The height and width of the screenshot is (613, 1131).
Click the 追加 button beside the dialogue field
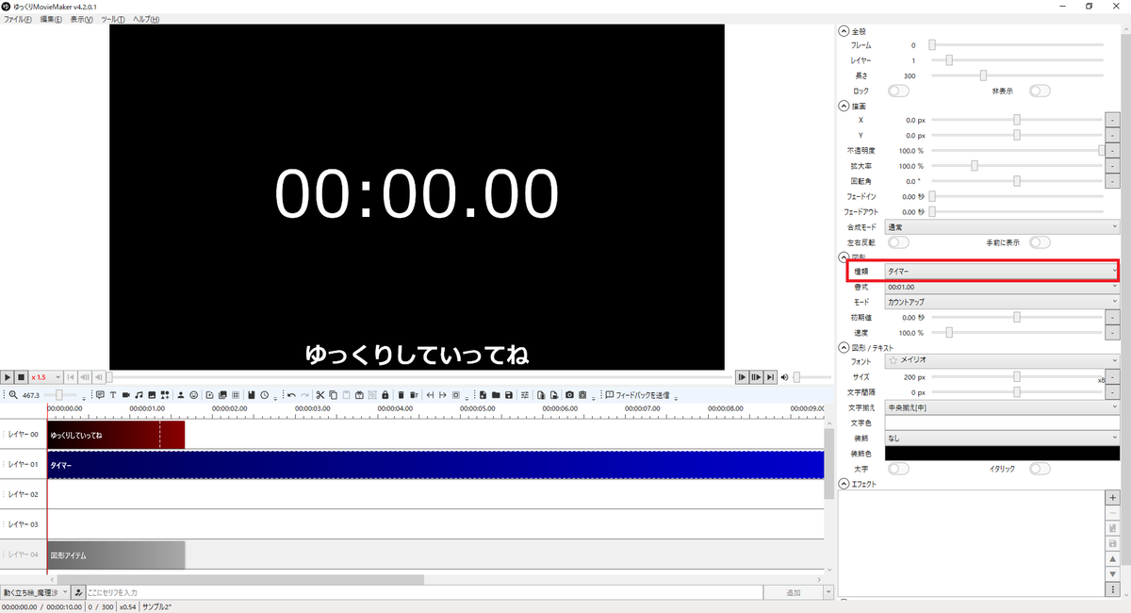793,592
